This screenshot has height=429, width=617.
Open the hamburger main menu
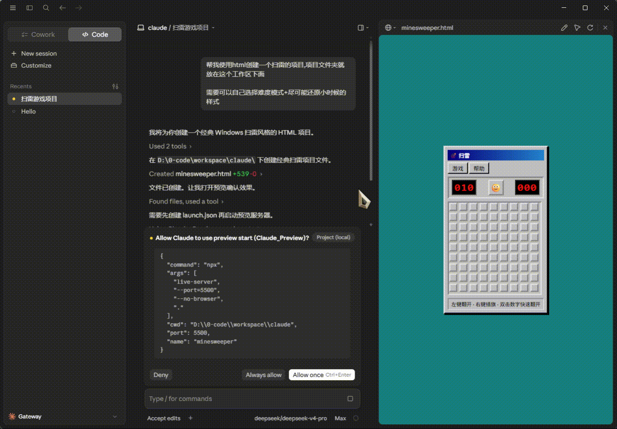pos(13,8)
